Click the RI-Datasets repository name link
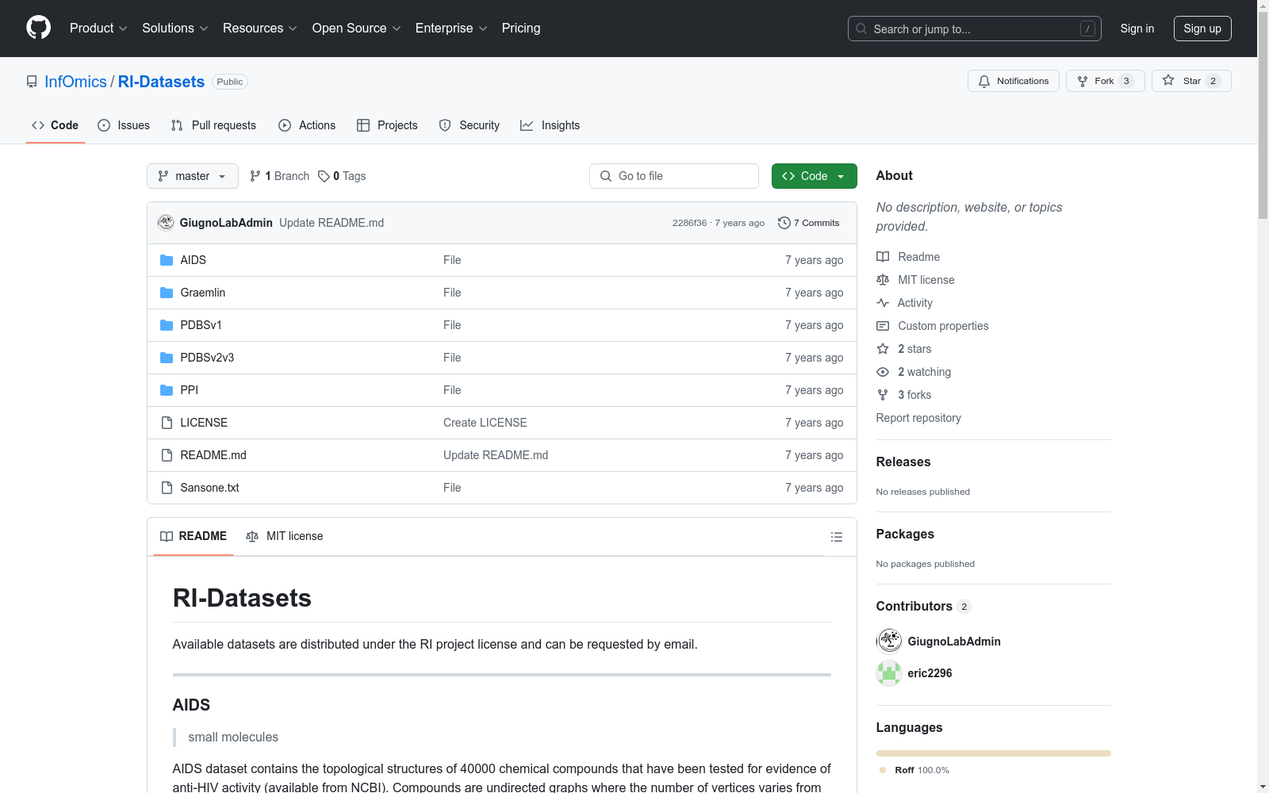 click(x=161, y=82)
